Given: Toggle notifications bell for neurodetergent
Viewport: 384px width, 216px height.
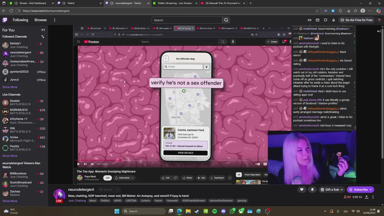Looking at the screenshot, I should point(312,190).
